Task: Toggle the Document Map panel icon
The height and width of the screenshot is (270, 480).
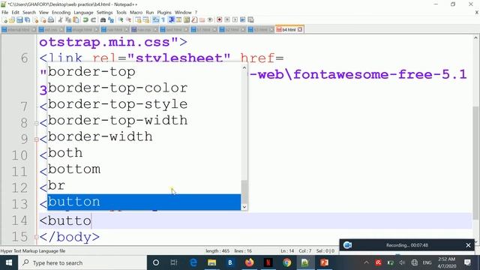Action: tap(187, 20)
